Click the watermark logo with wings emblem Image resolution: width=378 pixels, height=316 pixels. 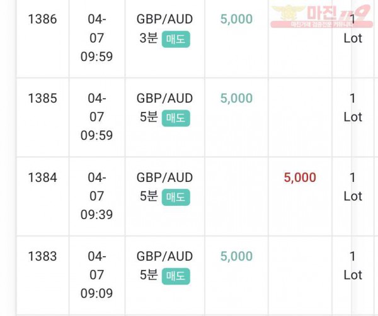point(321,16)
